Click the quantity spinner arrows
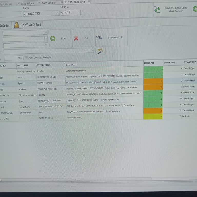 22,58
